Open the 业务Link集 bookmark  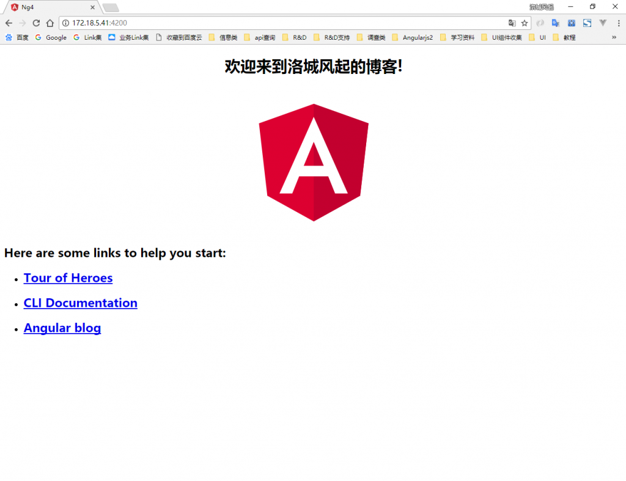tap(128, 37)
